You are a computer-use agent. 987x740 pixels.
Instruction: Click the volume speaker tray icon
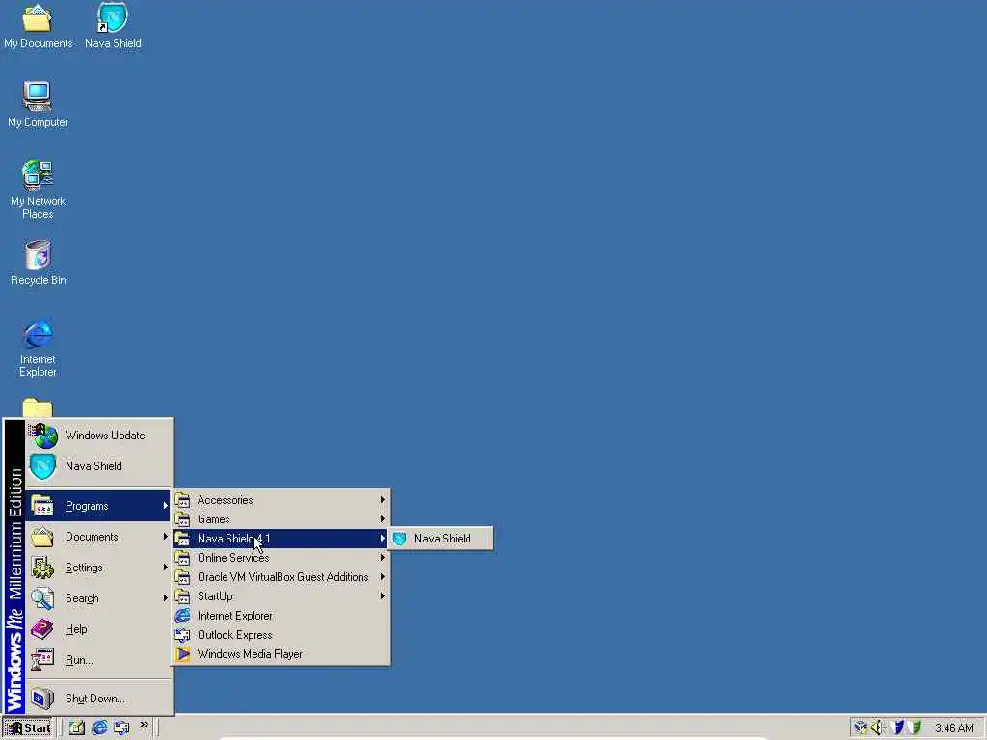(877, 728)
